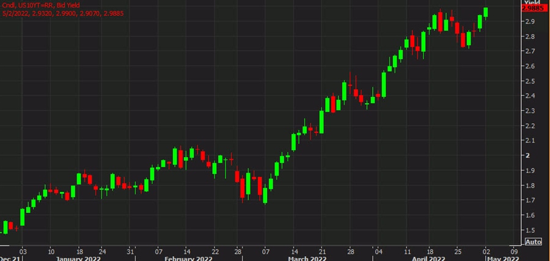Image resolution: width=550 pixels, height=261 pixels.
Task: Select the latest green candle at chart top
Action: (x=486, y=12)
